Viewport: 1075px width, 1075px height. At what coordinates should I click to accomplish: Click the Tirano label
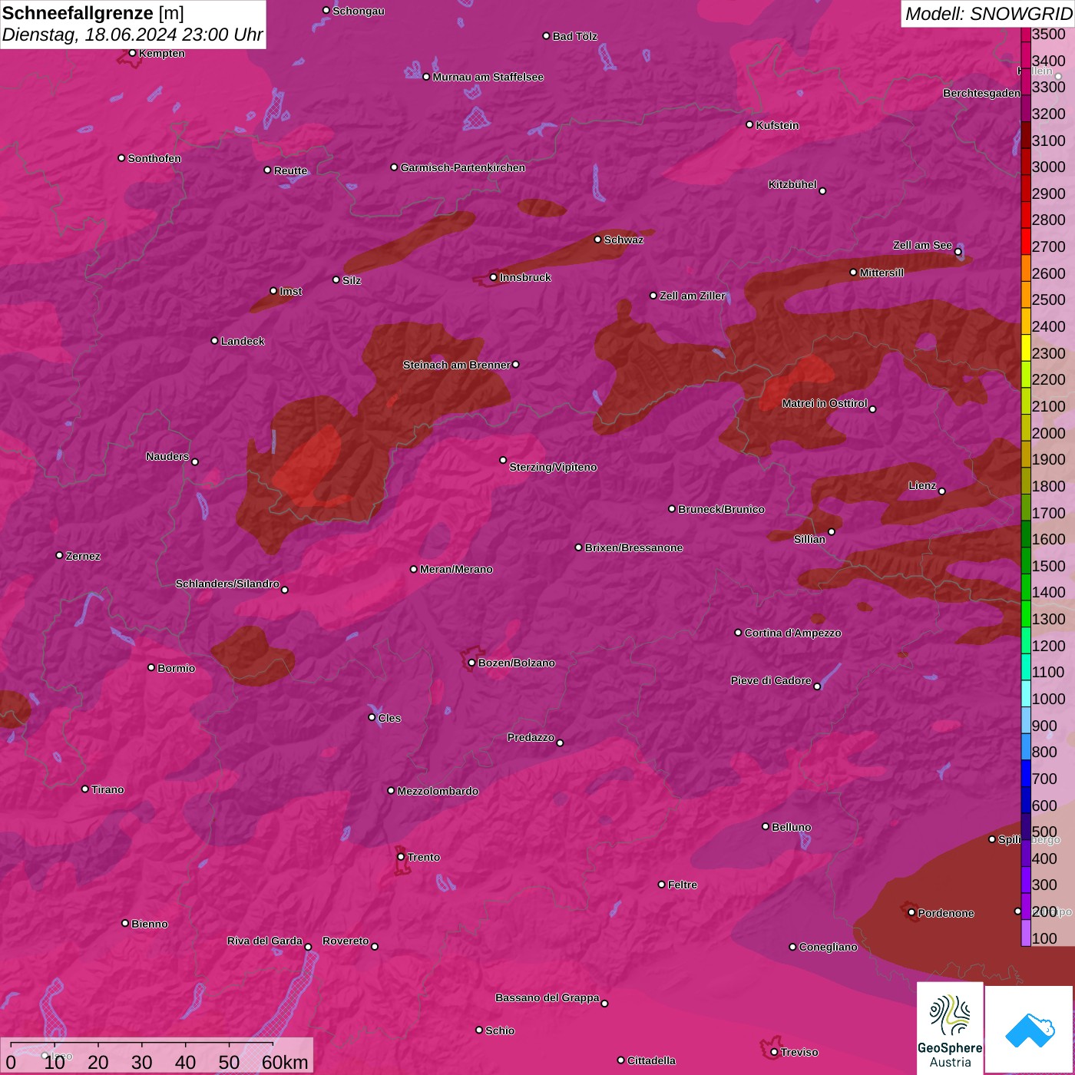(x=107, y=789)
